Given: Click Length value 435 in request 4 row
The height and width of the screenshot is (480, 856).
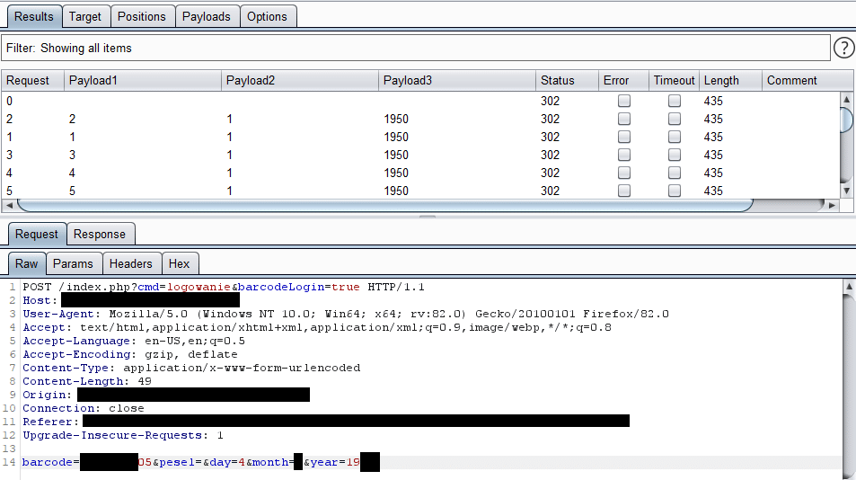Looking at the screenshot, I should [713, 173].
